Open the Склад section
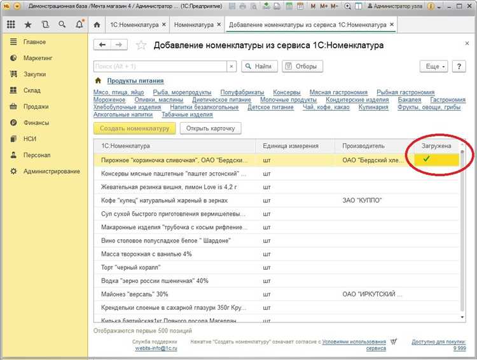The width and height of the screenshot is (477, 360). (32, 90)
